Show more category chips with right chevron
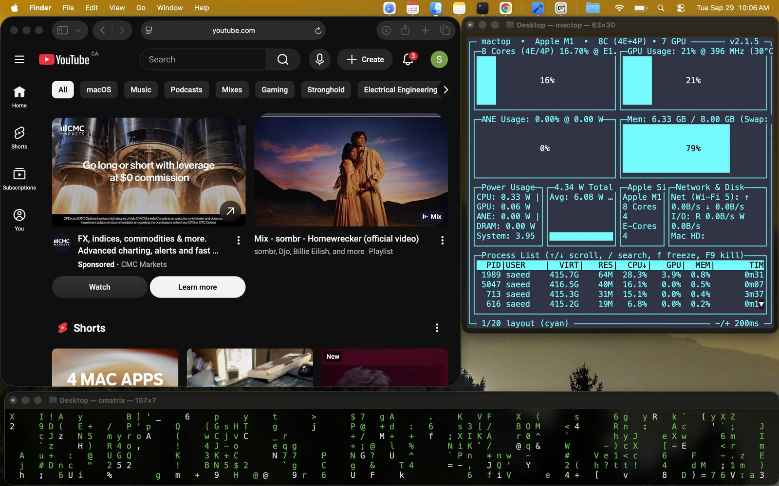Image resolution: width=779 pixels, height=486 pixels. click(x=445, y=89)
